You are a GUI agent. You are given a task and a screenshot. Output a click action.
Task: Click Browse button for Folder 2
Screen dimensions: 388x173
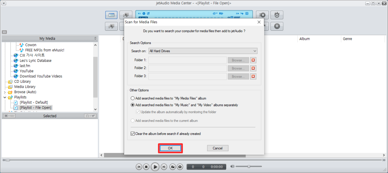(238, 68)
